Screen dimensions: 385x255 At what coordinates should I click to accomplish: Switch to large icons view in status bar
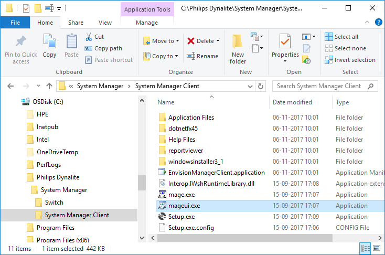[376, 248]
